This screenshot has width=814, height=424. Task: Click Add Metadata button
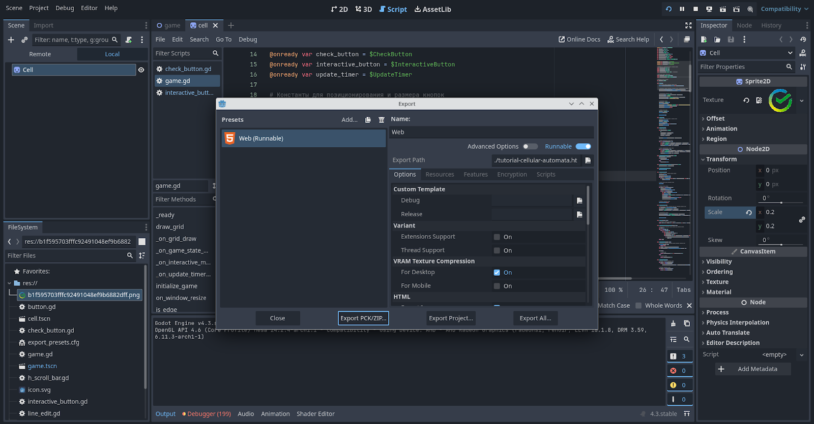pos(753,369)
